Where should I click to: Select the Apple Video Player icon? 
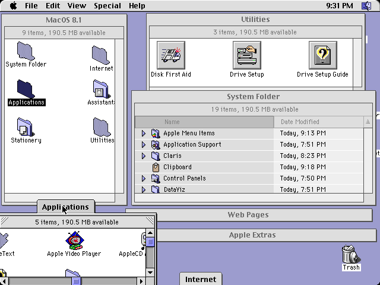(x=75, y=240)
